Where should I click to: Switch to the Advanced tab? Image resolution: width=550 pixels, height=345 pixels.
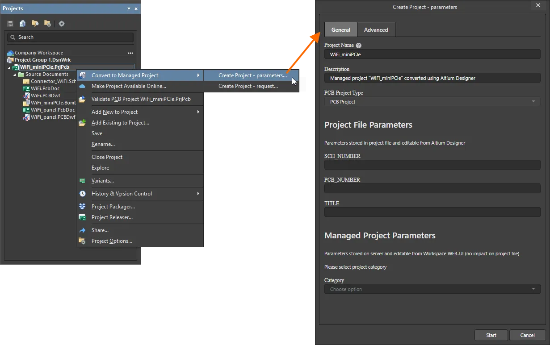pyautogui.click(x=376, y=29)
